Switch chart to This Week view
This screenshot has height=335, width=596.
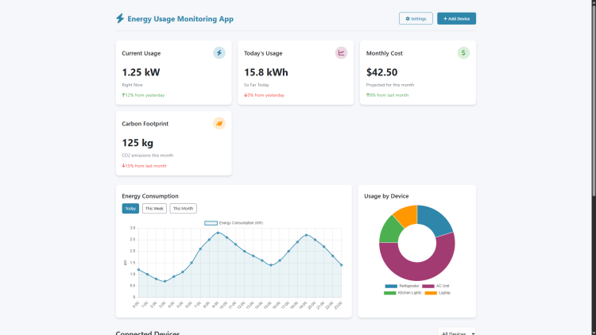154,209
